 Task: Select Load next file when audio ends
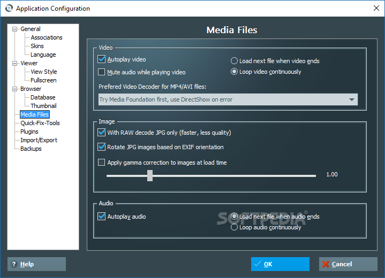(x=234, y=217)
